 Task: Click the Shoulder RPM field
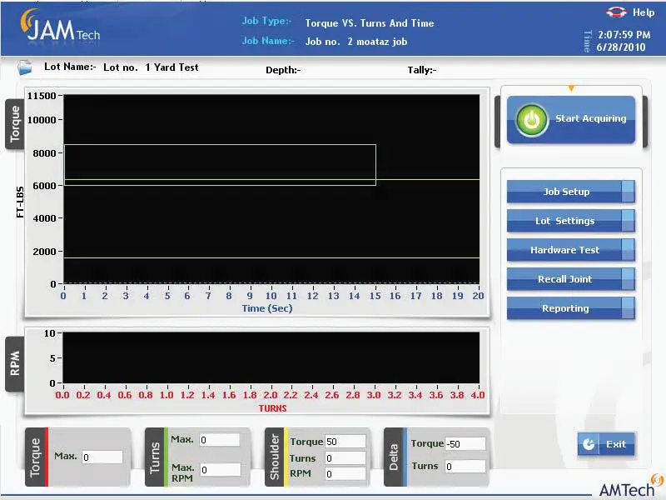click(x=345, y=473)
